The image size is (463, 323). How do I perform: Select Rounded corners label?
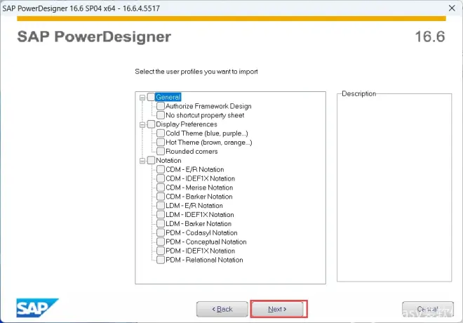coord(192,151)
